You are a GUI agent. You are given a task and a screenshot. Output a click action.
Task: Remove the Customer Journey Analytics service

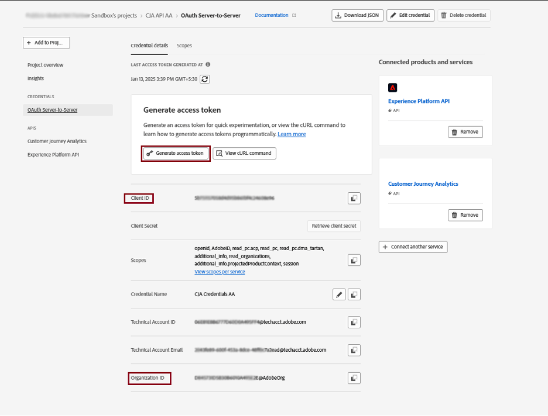coord(465,215)
